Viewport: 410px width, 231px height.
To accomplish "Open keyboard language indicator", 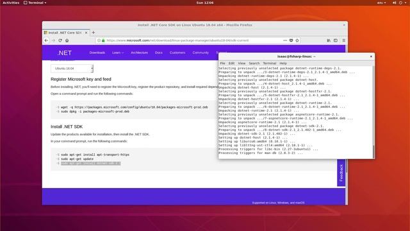I will pos(381,3).
